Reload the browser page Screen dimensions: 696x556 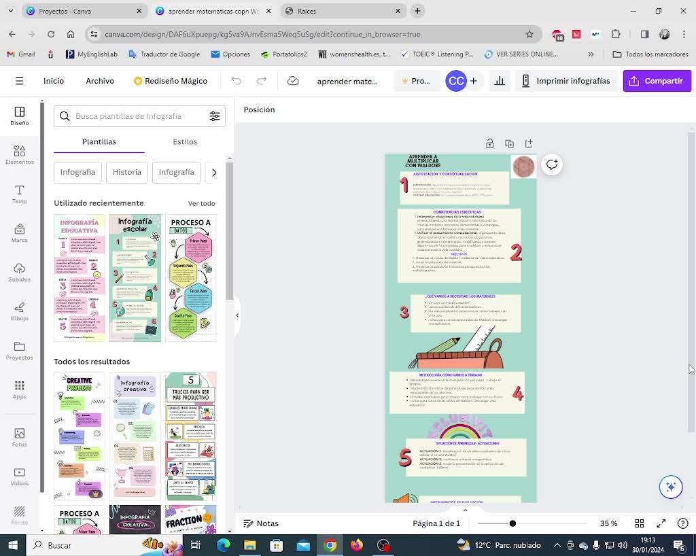[x=51, y=34]
